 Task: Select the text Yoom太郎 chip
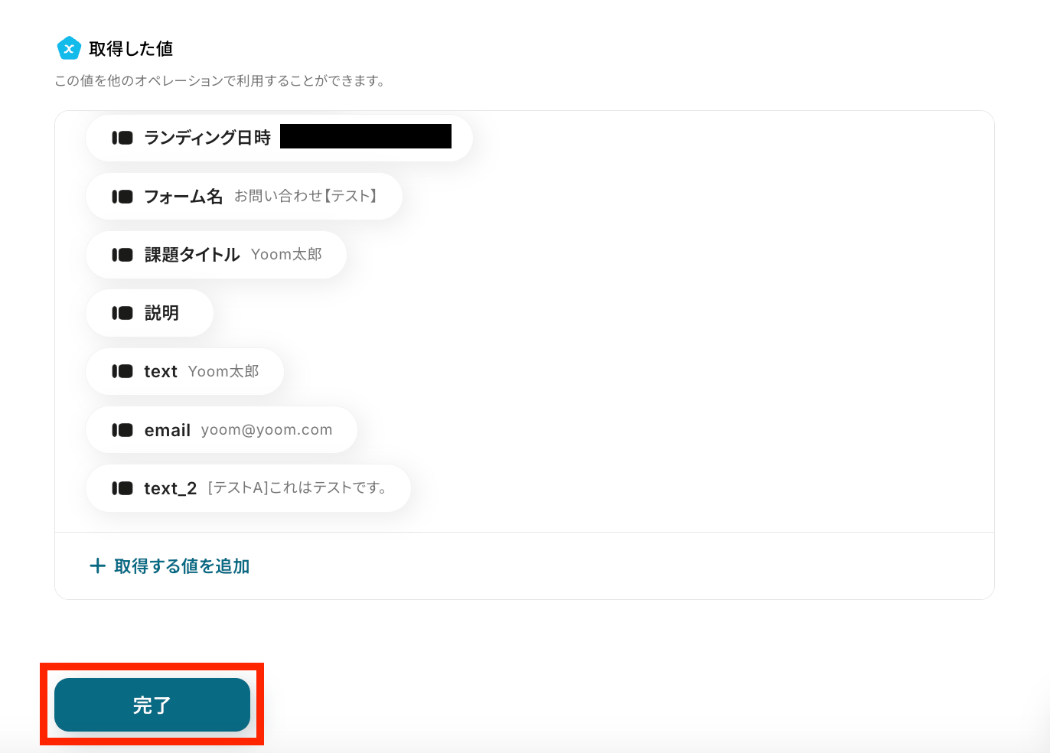(184, 371)
